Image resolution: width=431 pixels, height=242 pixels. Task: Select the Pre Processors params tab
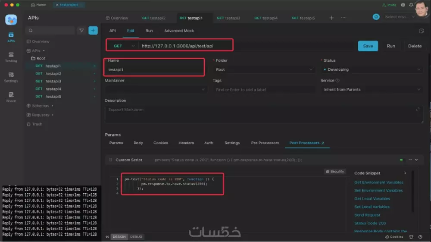coord(265,143)
